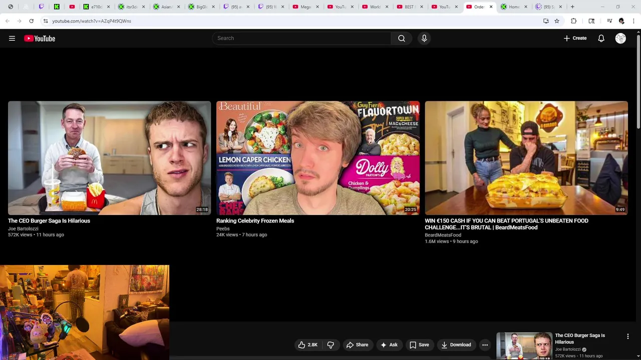Search with your voice microphone
The width and height of the screenshot is (641, 360).
[424, 38]
